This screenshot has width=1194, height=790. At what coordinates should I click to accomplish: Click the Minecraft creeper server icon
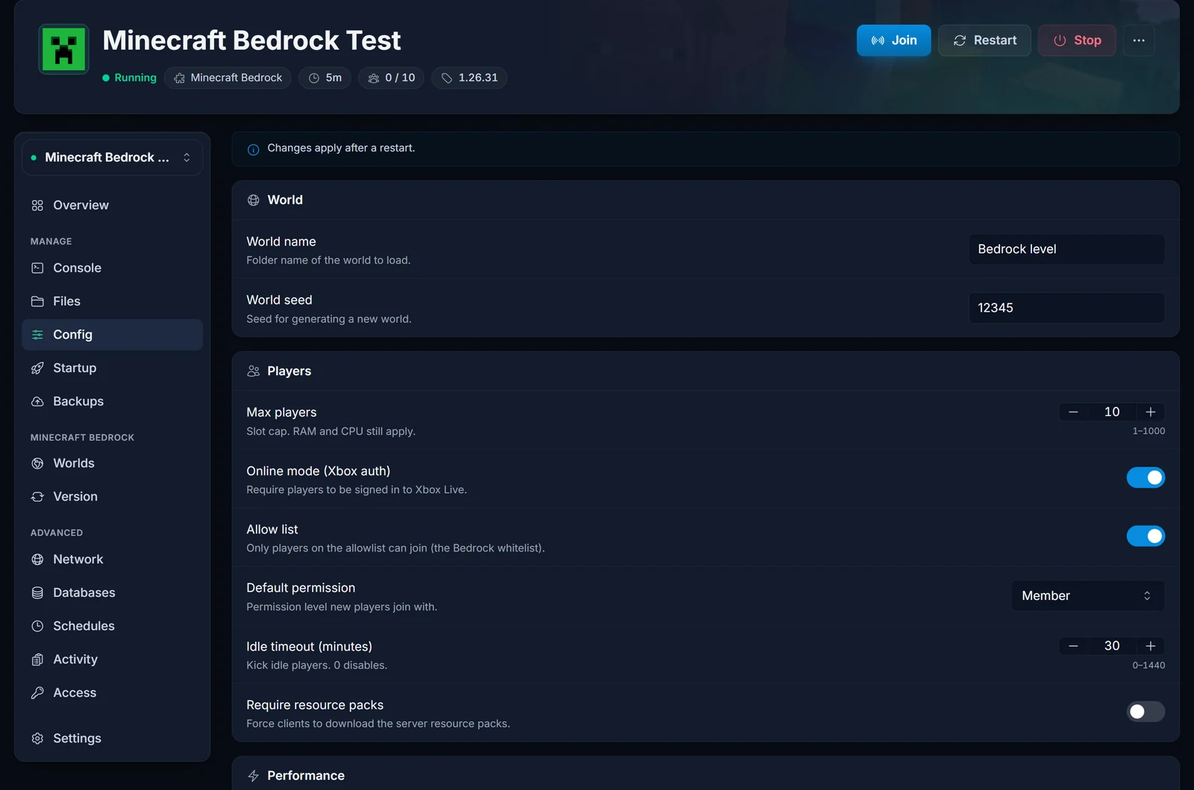pos(63,49)
